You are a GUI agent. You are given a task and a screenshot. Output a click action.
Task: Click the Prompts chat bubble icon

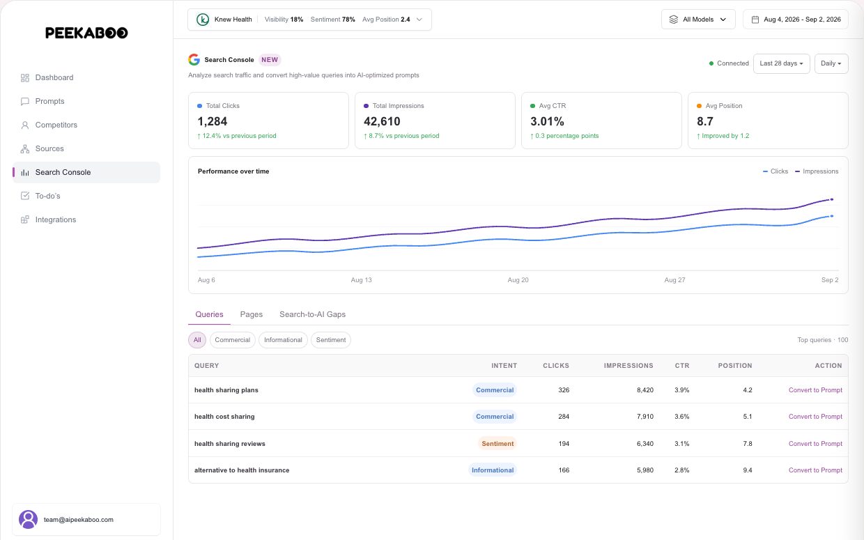coord(25,101)
